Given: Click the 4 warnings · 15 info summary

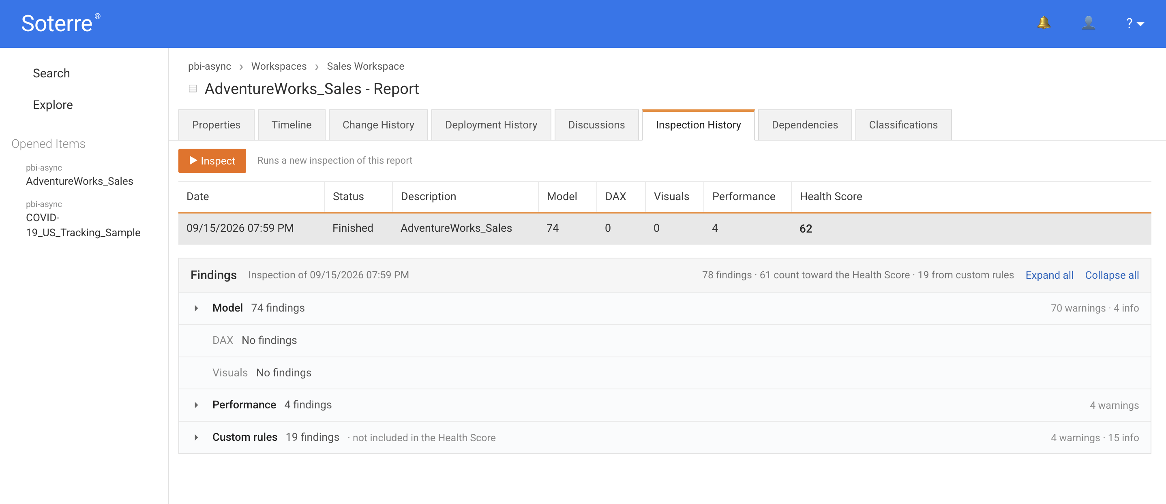Looking at the screenshot, I should (x=1095, y=438).
